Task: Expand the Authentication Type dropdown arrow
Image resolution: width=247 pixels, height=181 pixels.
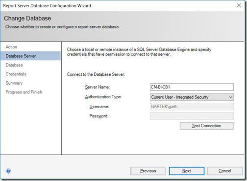Action: [230, 97]
